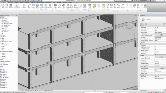166x93 pixels.
Task: Toggle the Section Box checkbox
Action: pyautogui.click(x=155, y=54)
